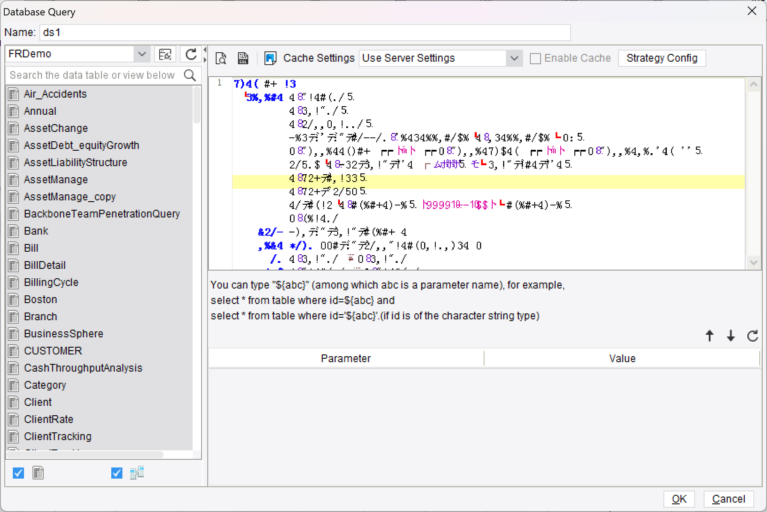
Task: Click SQL editor scrollbar down arrow
Action: pos(754,263)
